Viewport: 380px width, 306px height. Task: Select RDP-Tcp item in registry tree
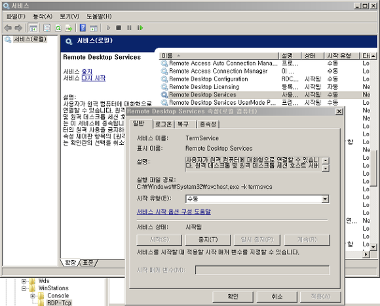[x=59, y=303]
